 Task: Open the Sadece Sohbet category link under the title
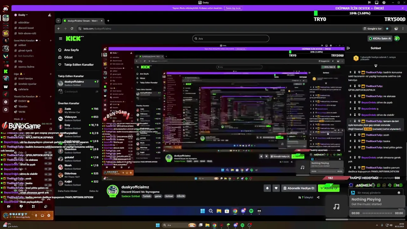(x=131, y=196)
